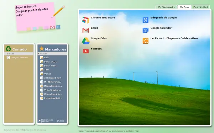Open the Google Calendar app icon in My Apps
Screen dimensions: 214x133
(146, 30)
